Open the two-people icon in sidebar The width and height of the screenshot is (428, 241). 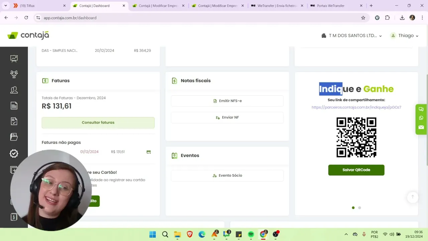14,90
